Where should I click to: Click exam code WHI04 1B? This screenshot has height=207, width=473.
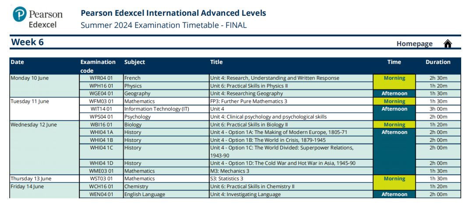pyautogui.click(x=101, y=140)
